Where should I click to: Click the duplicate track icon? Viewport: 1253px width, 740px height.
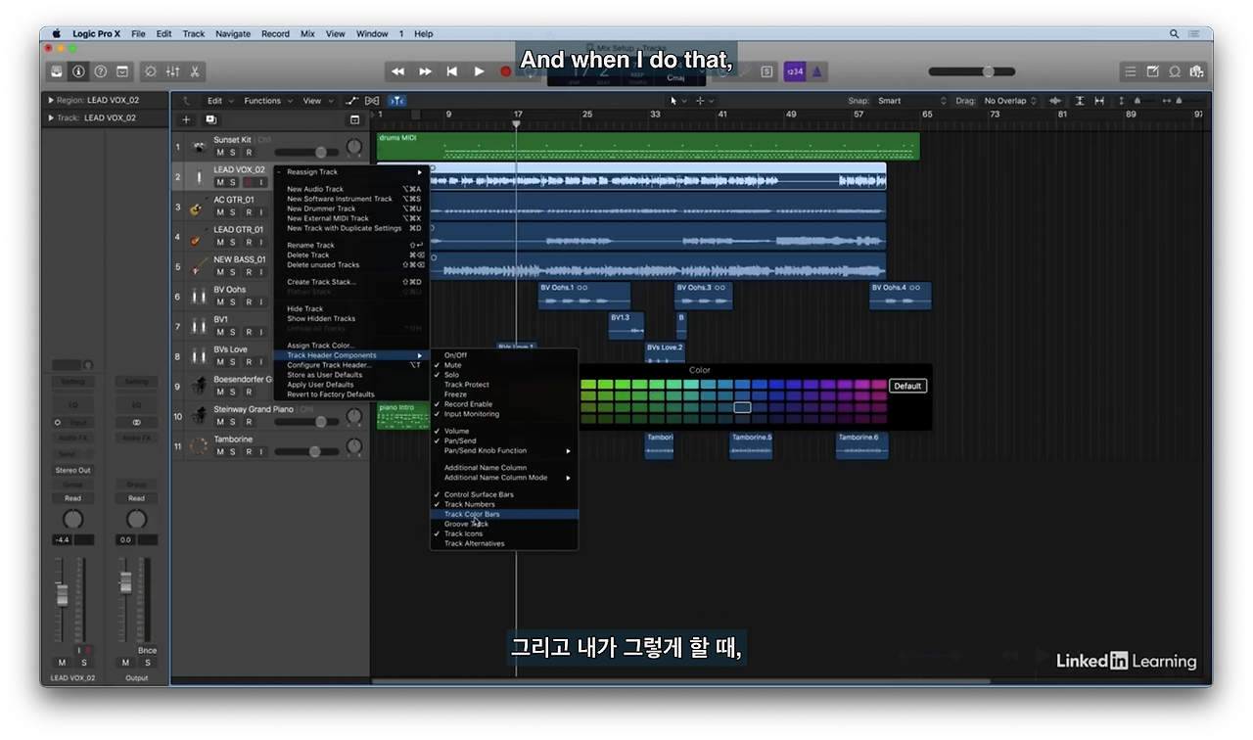click(210, 119)
